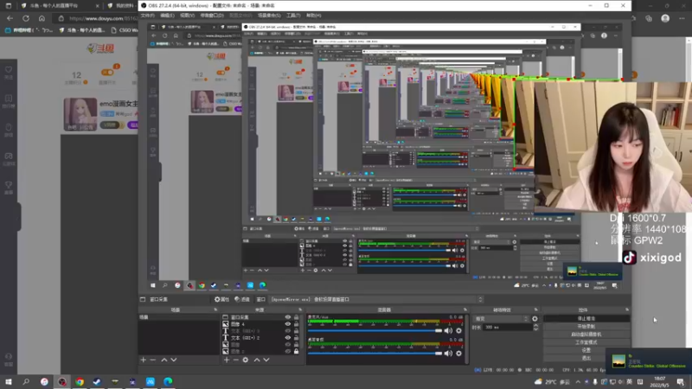Screen dimensions: 692x389
Task: Open the 渐变 transition type dropdown
Action: click(x=501, y=318)
